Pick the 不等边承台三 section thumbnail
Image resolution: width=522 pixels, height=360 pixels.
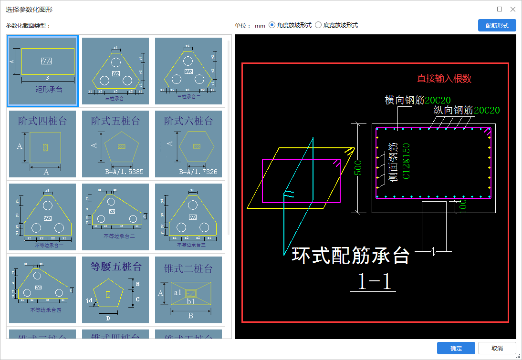188,217
